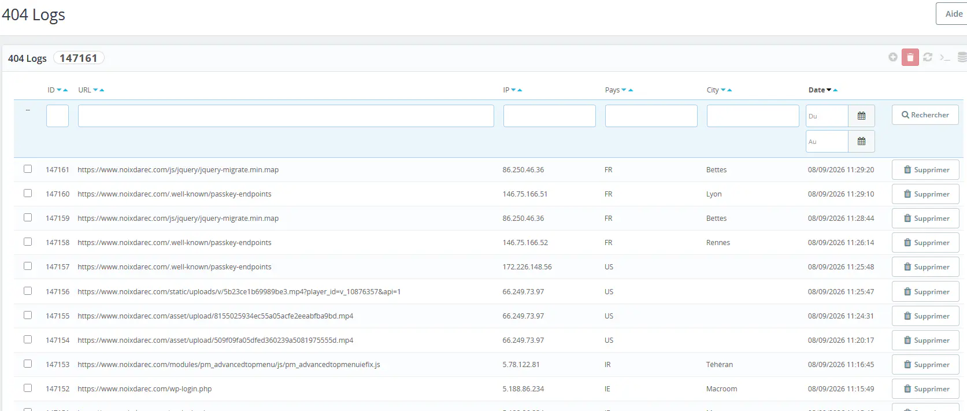Sort Pays column ascending
Viewport: 967px width, 411px height.
(631, 90)
